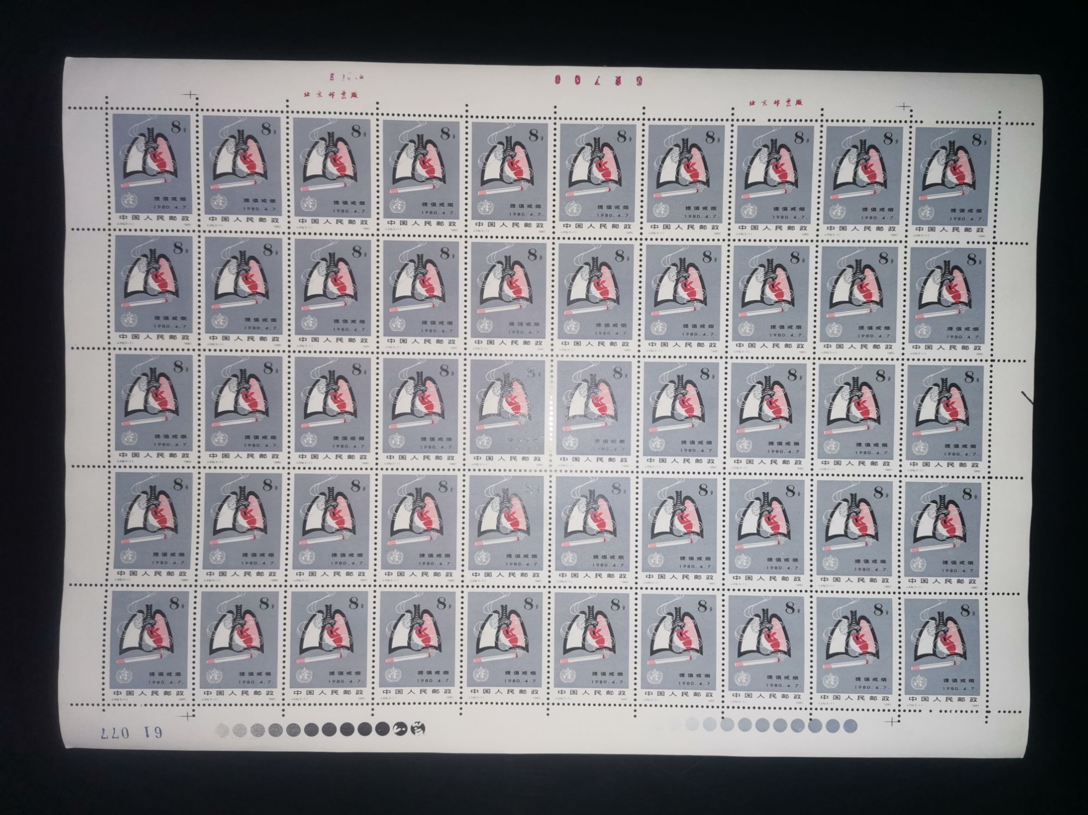This screenshot has width=1088, height=815.
Task: Select the stamp in the sheet's bottom-left corner
Action: 149,646
